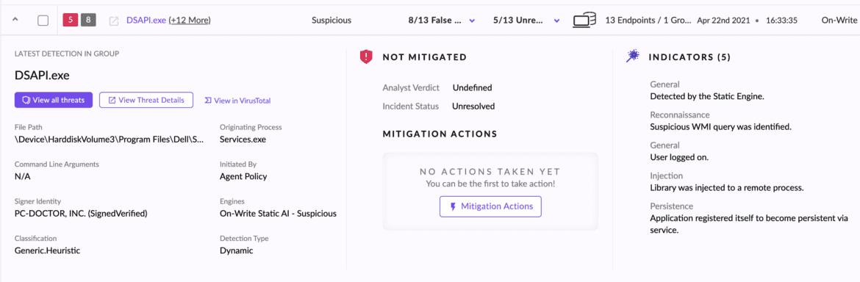Click the Mitigation Actions button

(x=490, y=206)
